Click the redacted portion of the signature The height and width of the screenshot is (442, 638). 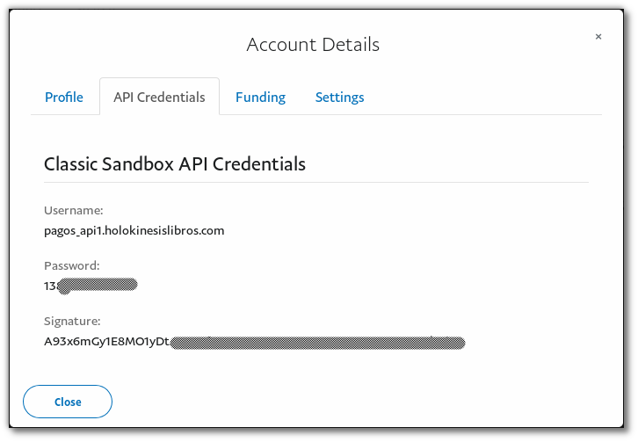tap(317, 343)
